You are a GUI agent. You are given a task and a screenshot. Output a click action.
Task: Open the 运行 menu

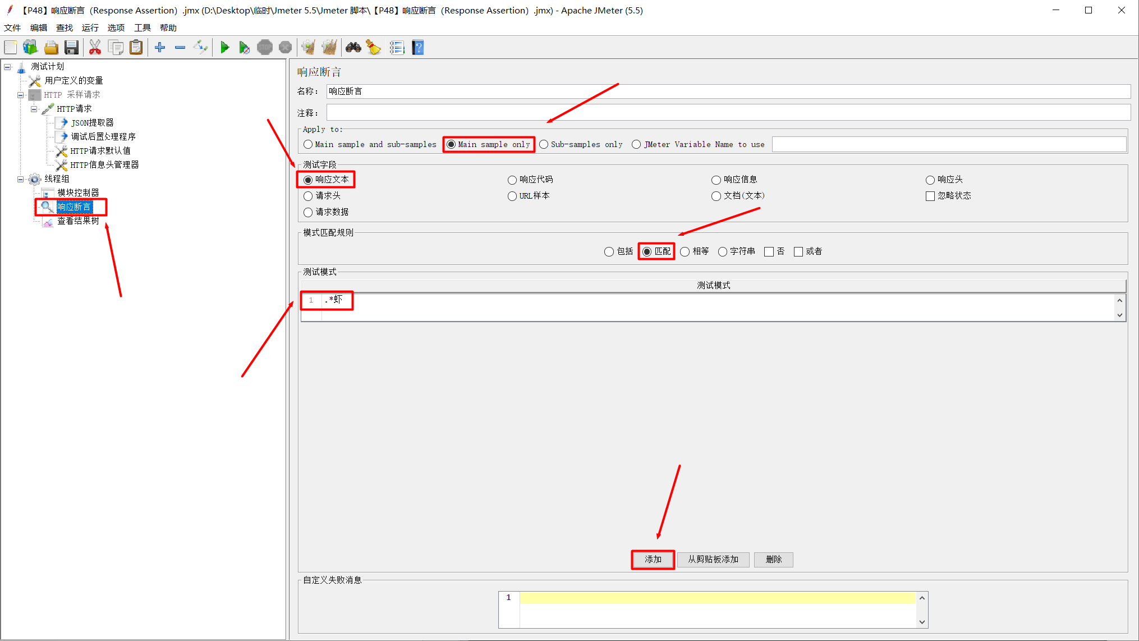[90, 28]
